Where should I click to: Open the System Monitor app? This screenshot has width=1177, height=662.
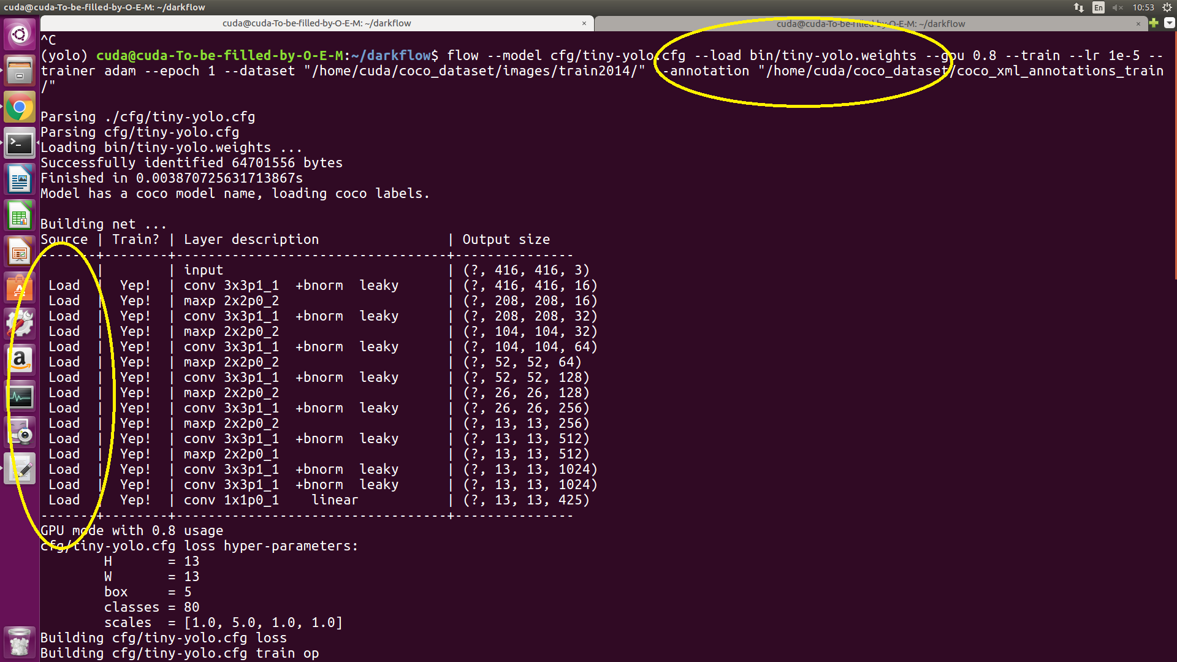[x=20, y=396]
